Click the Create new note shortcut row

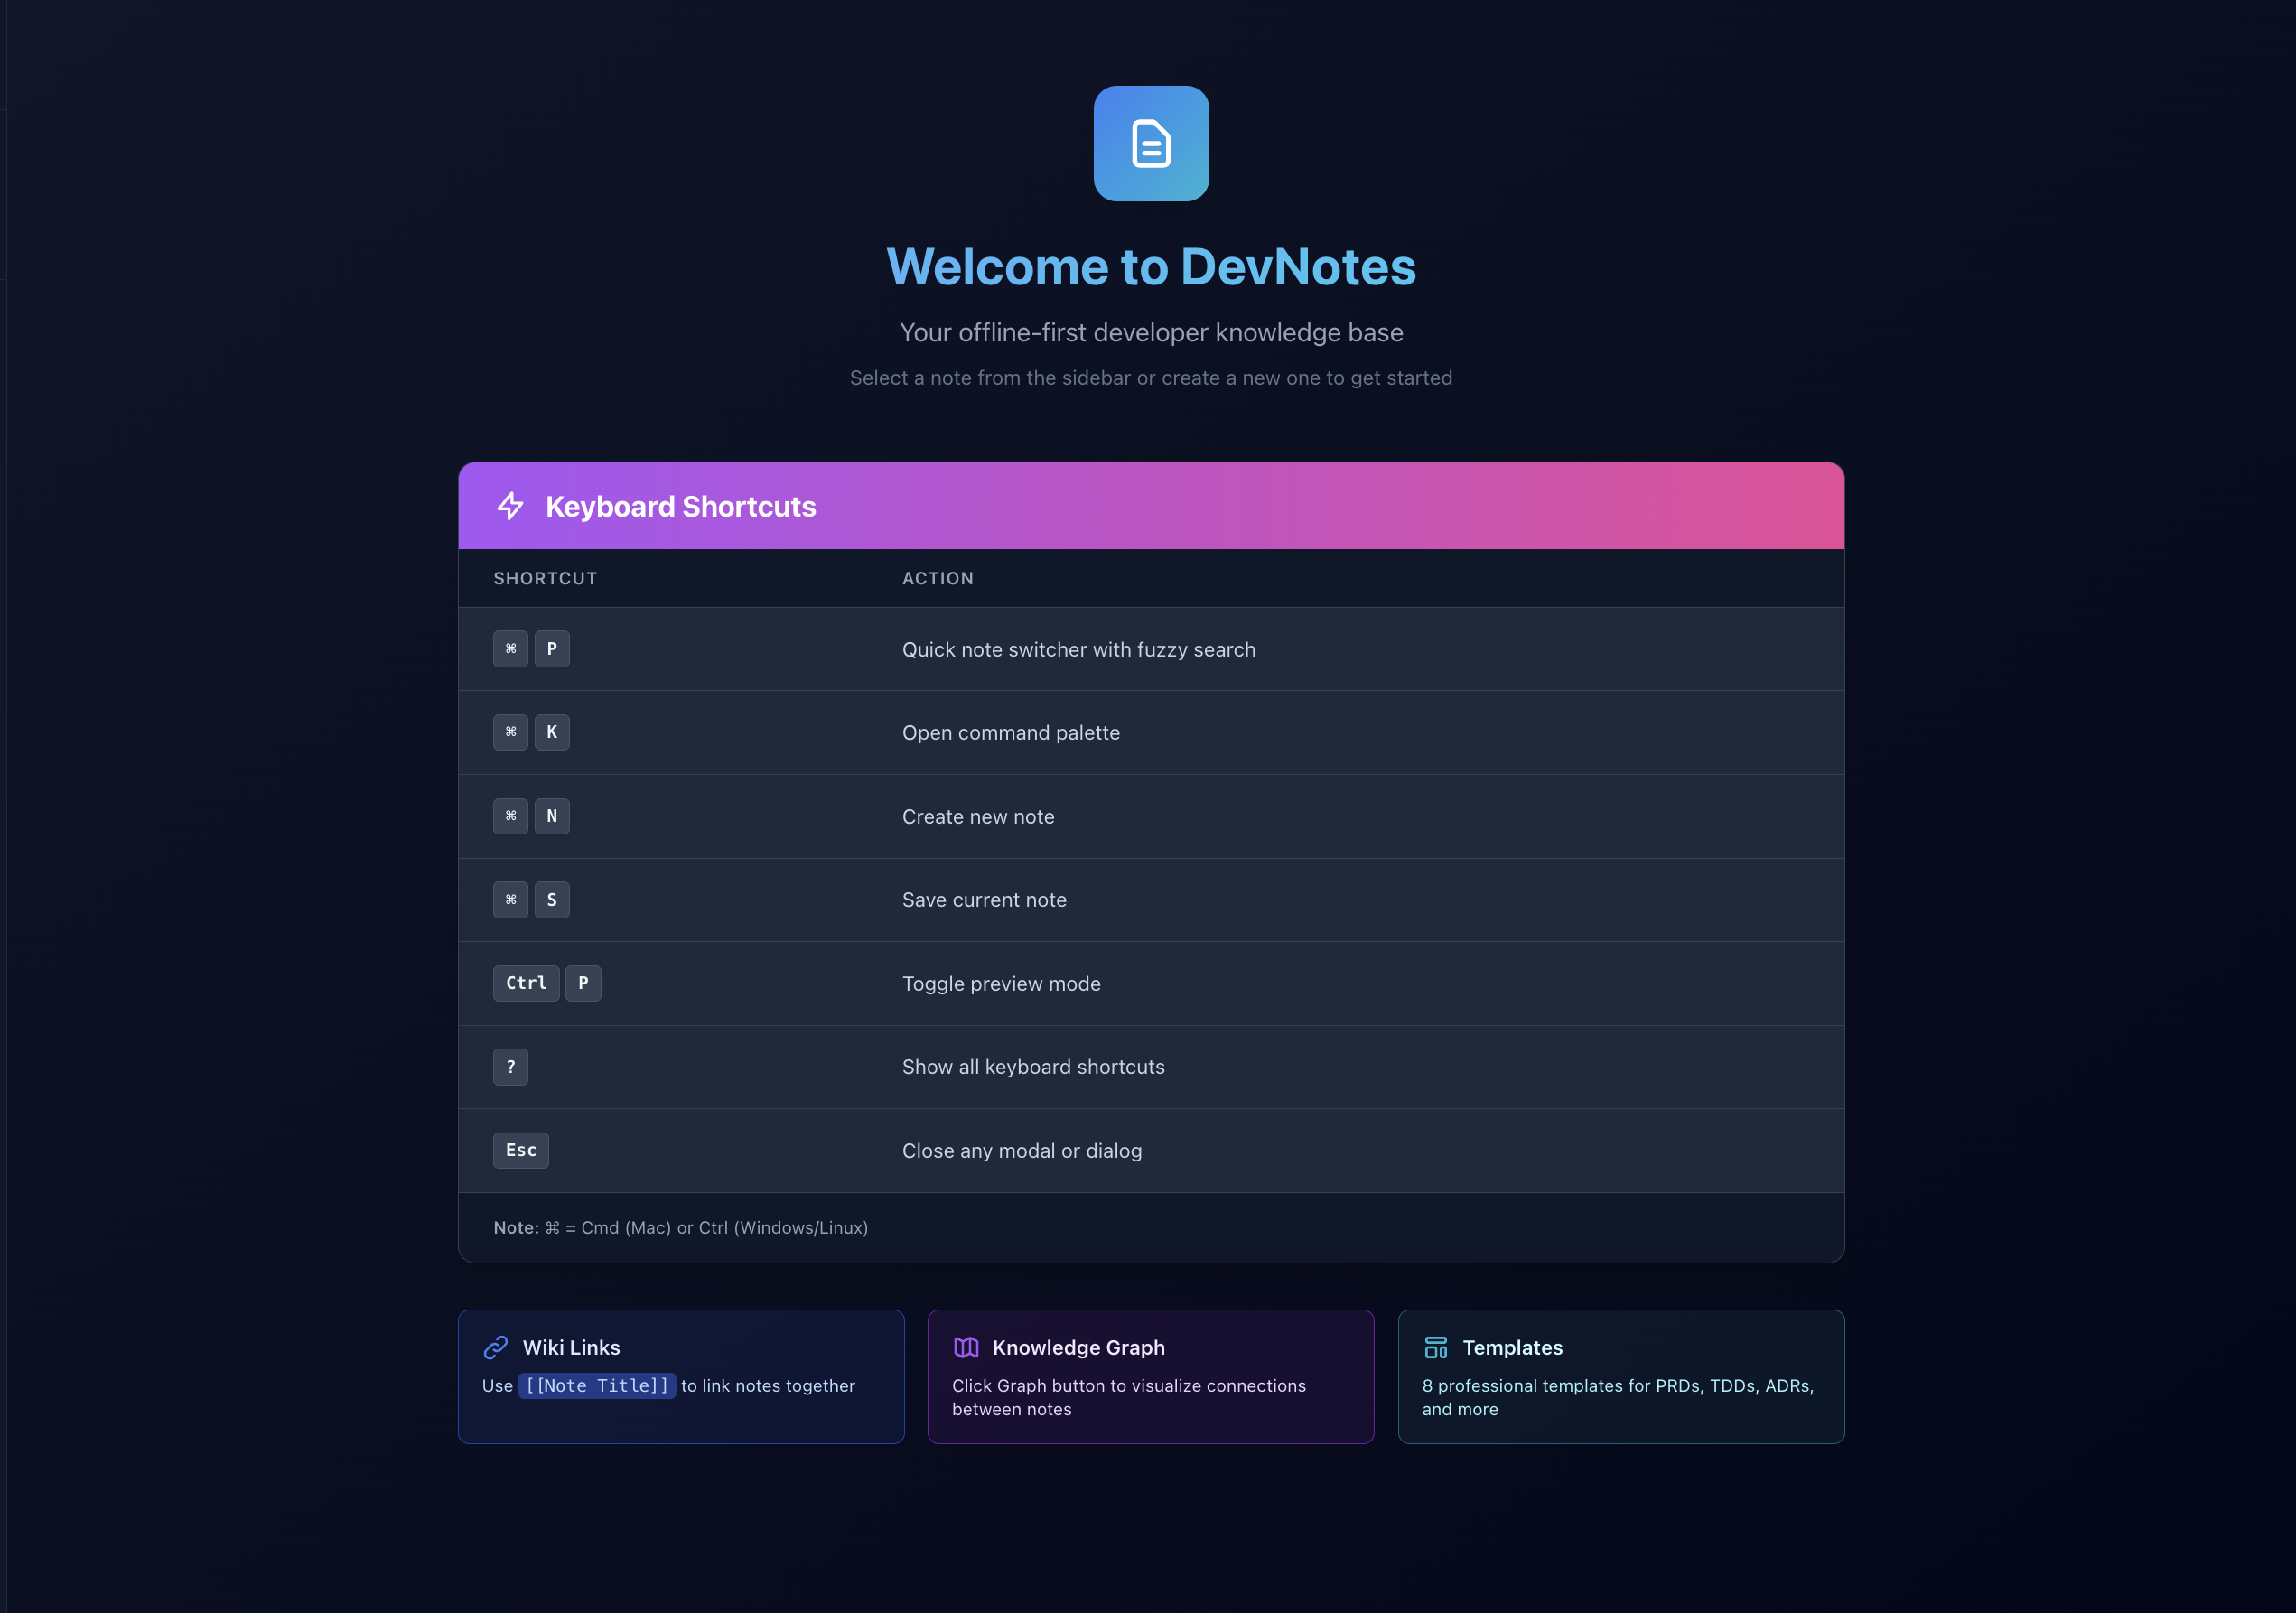1151,816
